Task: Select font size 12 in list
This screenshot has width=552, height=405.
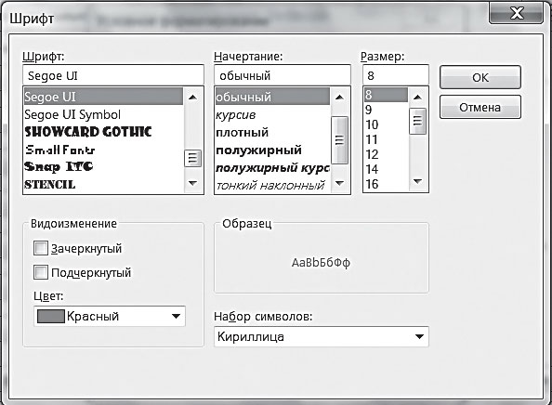Action: (x=372, y=154)
